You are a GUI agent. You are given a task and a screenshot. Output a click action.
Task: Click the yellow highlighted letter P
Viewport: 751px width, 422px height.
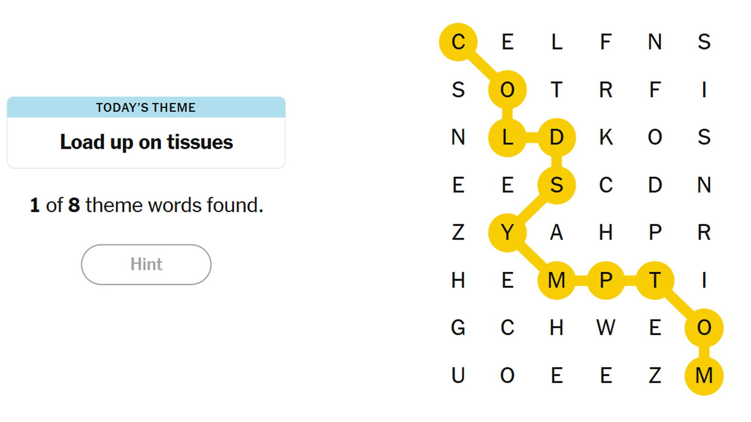tap(605, 280)
